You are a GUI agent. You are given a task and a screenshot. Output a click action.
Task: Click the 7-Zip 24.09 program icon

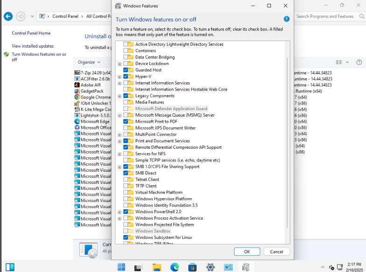[77, 73]
